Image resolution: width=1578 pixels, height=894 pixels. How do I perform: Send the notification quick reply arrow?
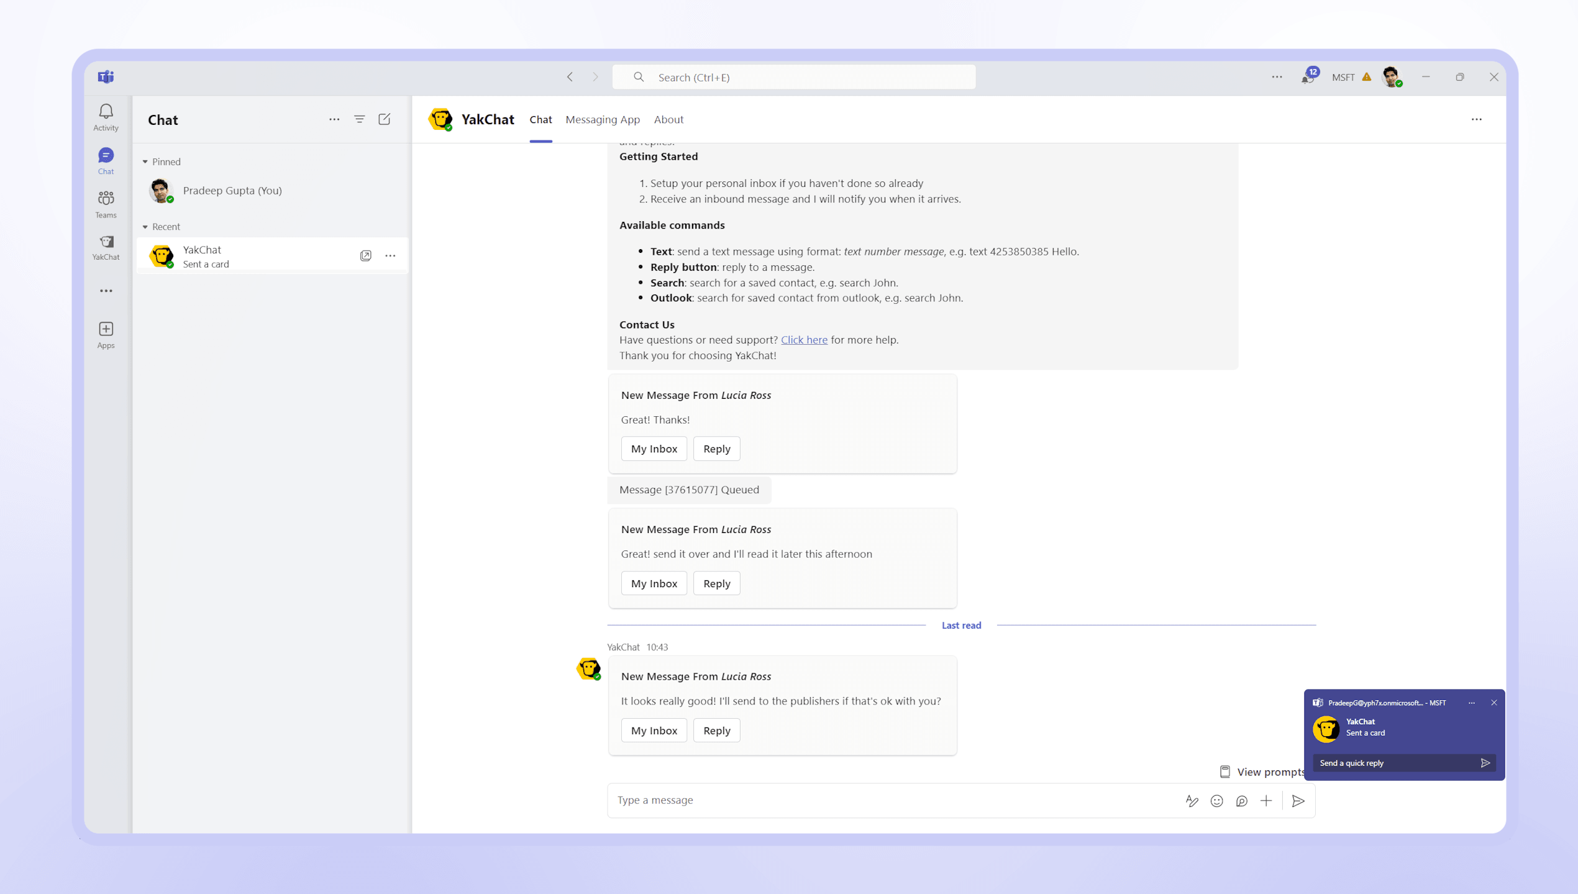(x=1485, y=763)
